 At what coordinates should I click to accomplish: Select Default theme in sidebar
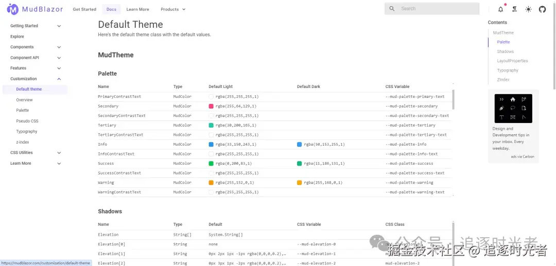pos(36,89)
